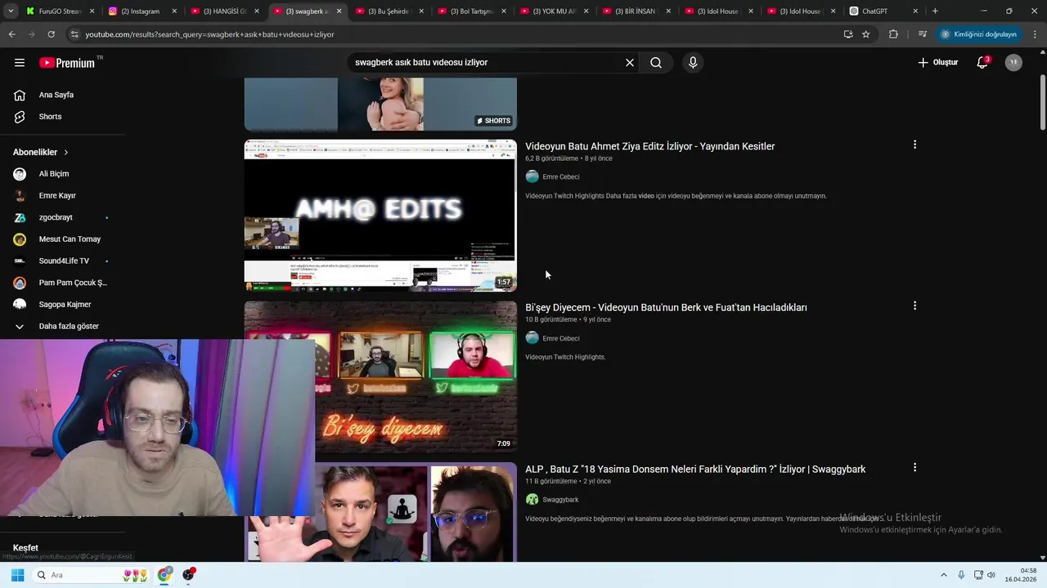Expand the Abonelikler section chevron
The height and width of the screenshot is (588, 1047).
tap(66, 153)
